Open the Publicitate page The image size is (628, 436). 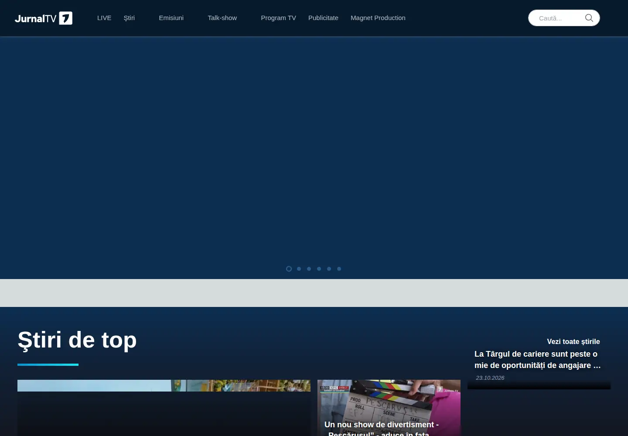[x=323, y=18]
